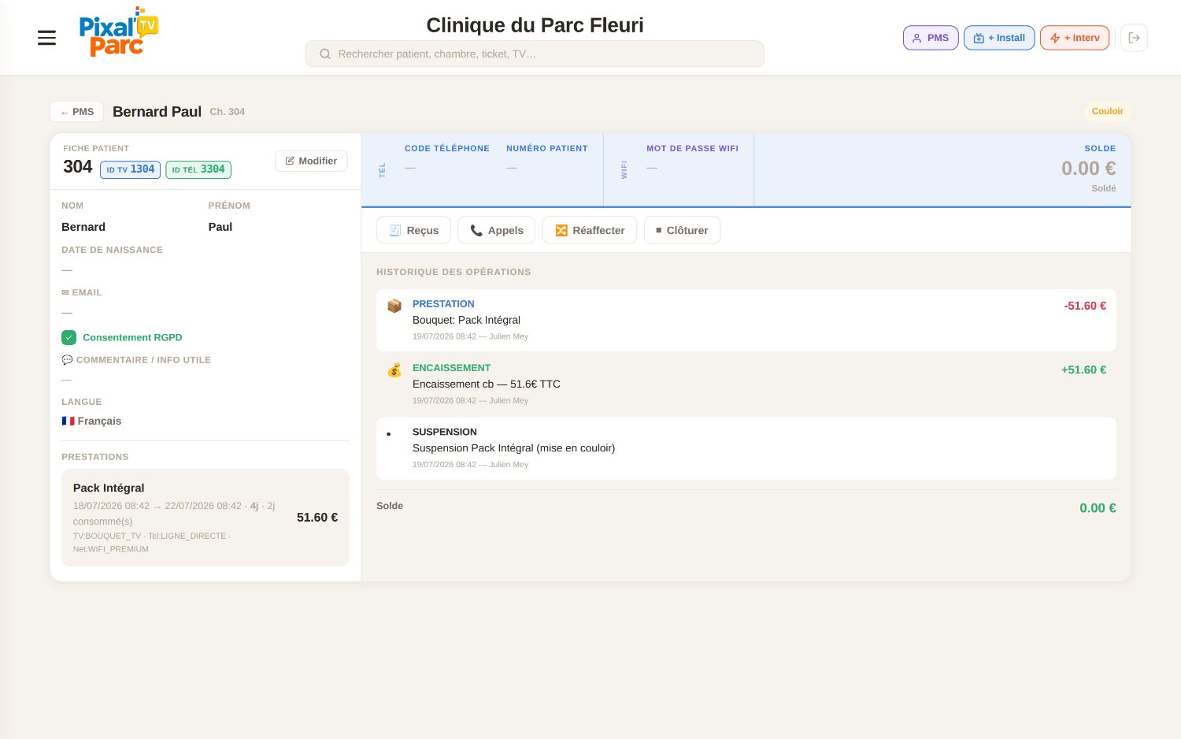
Task: Click the Couloir status badge
Action: (x=1107, y=111)
